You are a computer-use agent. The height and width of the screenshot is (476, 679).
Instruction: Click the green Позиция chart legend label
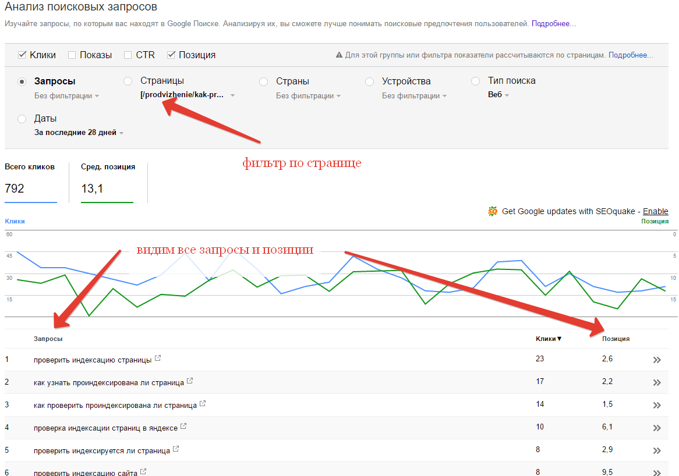[655, 221]
